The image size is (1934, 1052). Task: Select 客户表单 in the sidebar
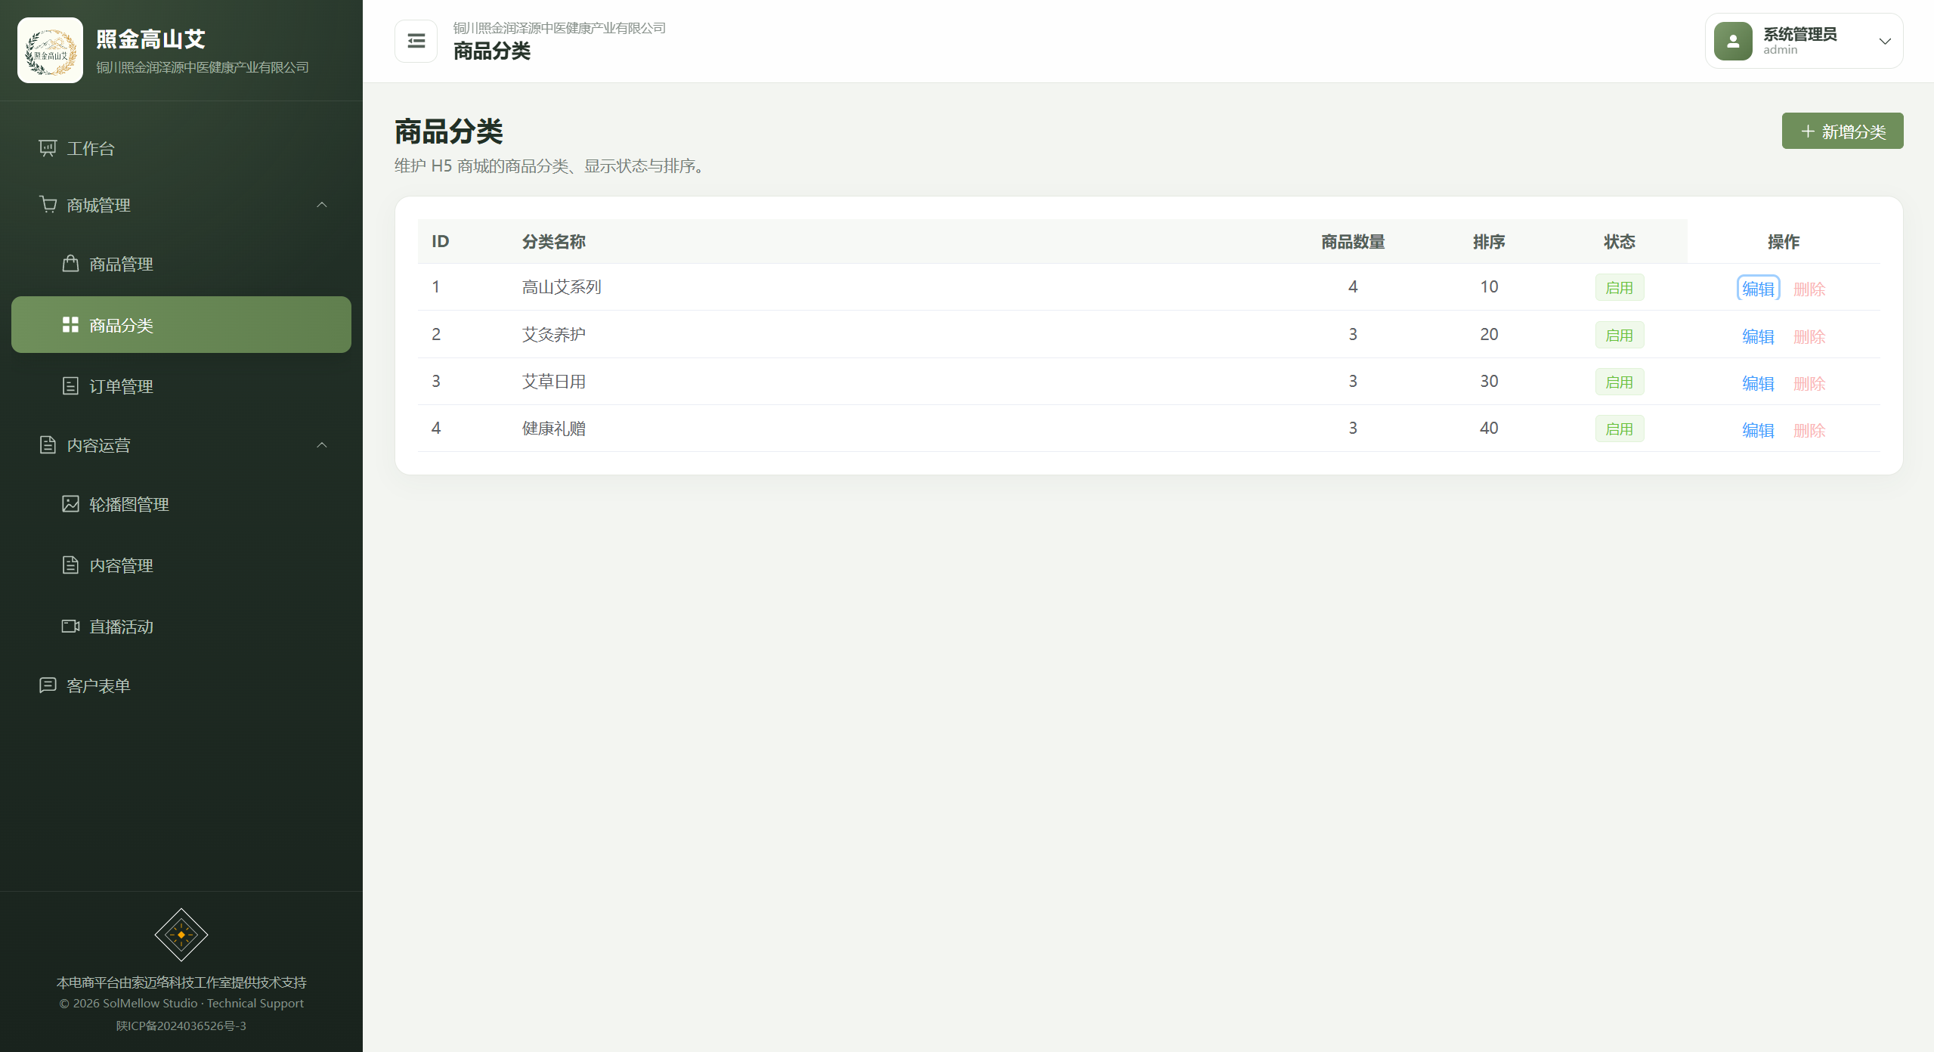(x=181, y=685)
